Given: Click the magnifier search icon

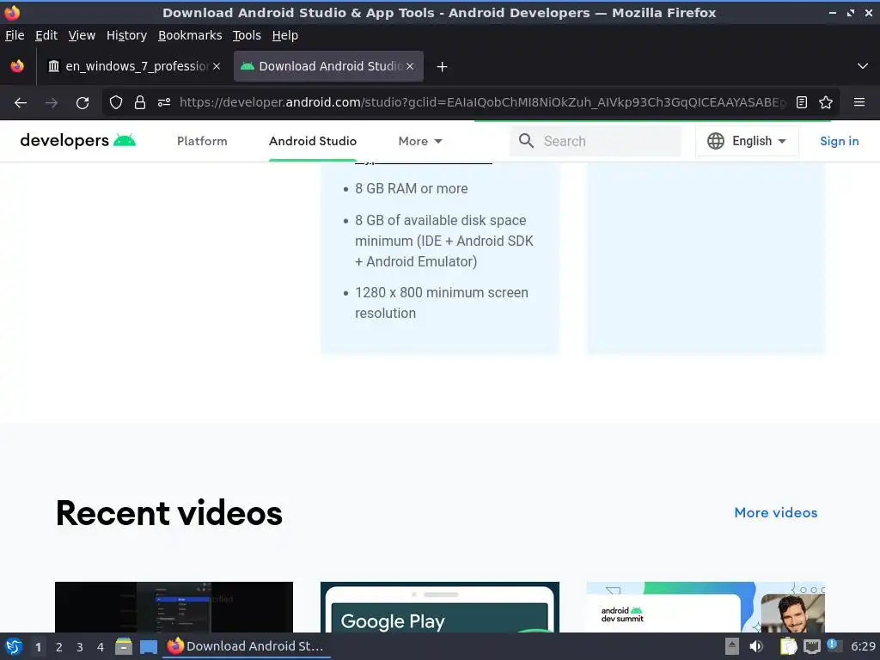Looking at the screenshot, I should coord(526,141).
